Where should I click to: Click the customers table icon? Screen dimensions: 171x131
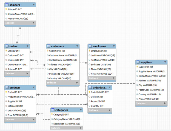[x=49, y=46]
